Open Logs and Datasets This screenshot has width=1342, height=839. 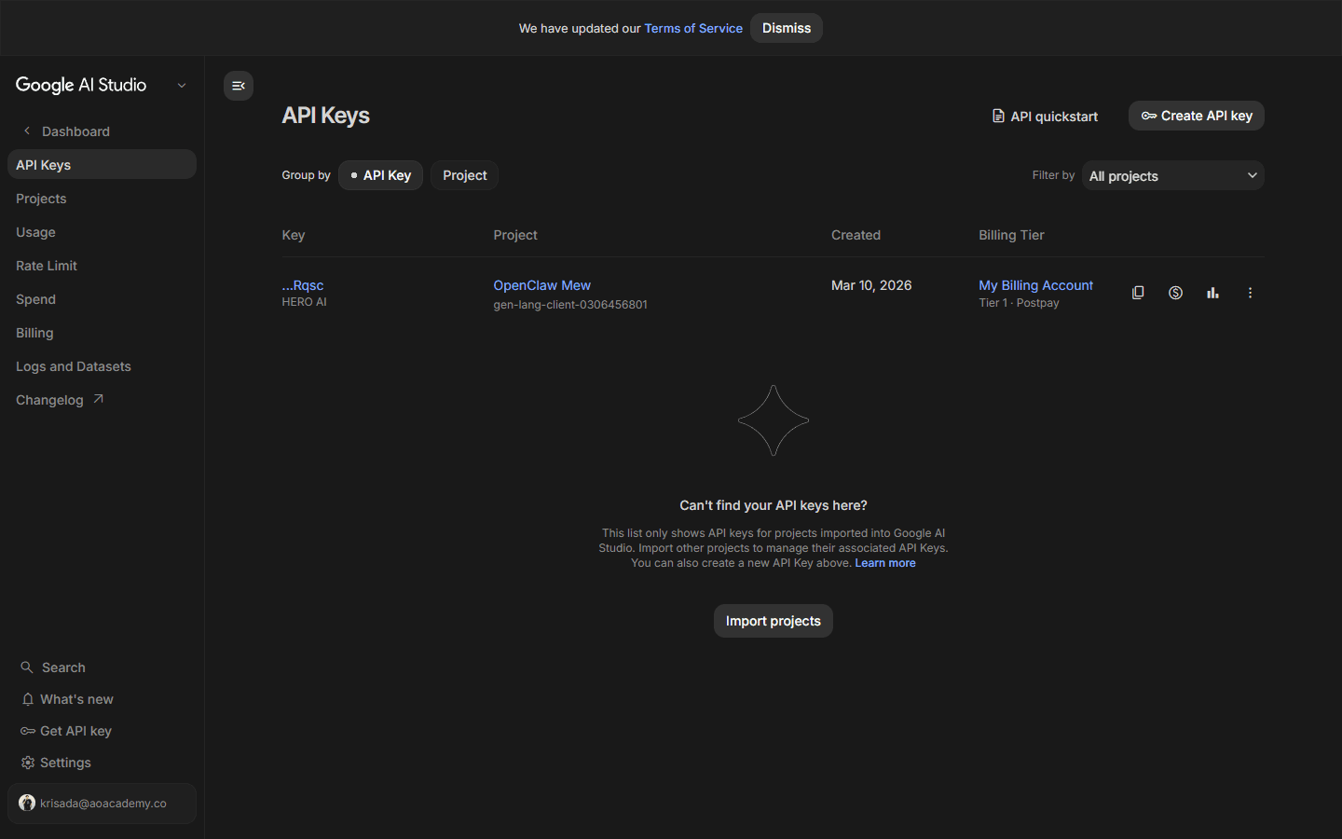102,366
